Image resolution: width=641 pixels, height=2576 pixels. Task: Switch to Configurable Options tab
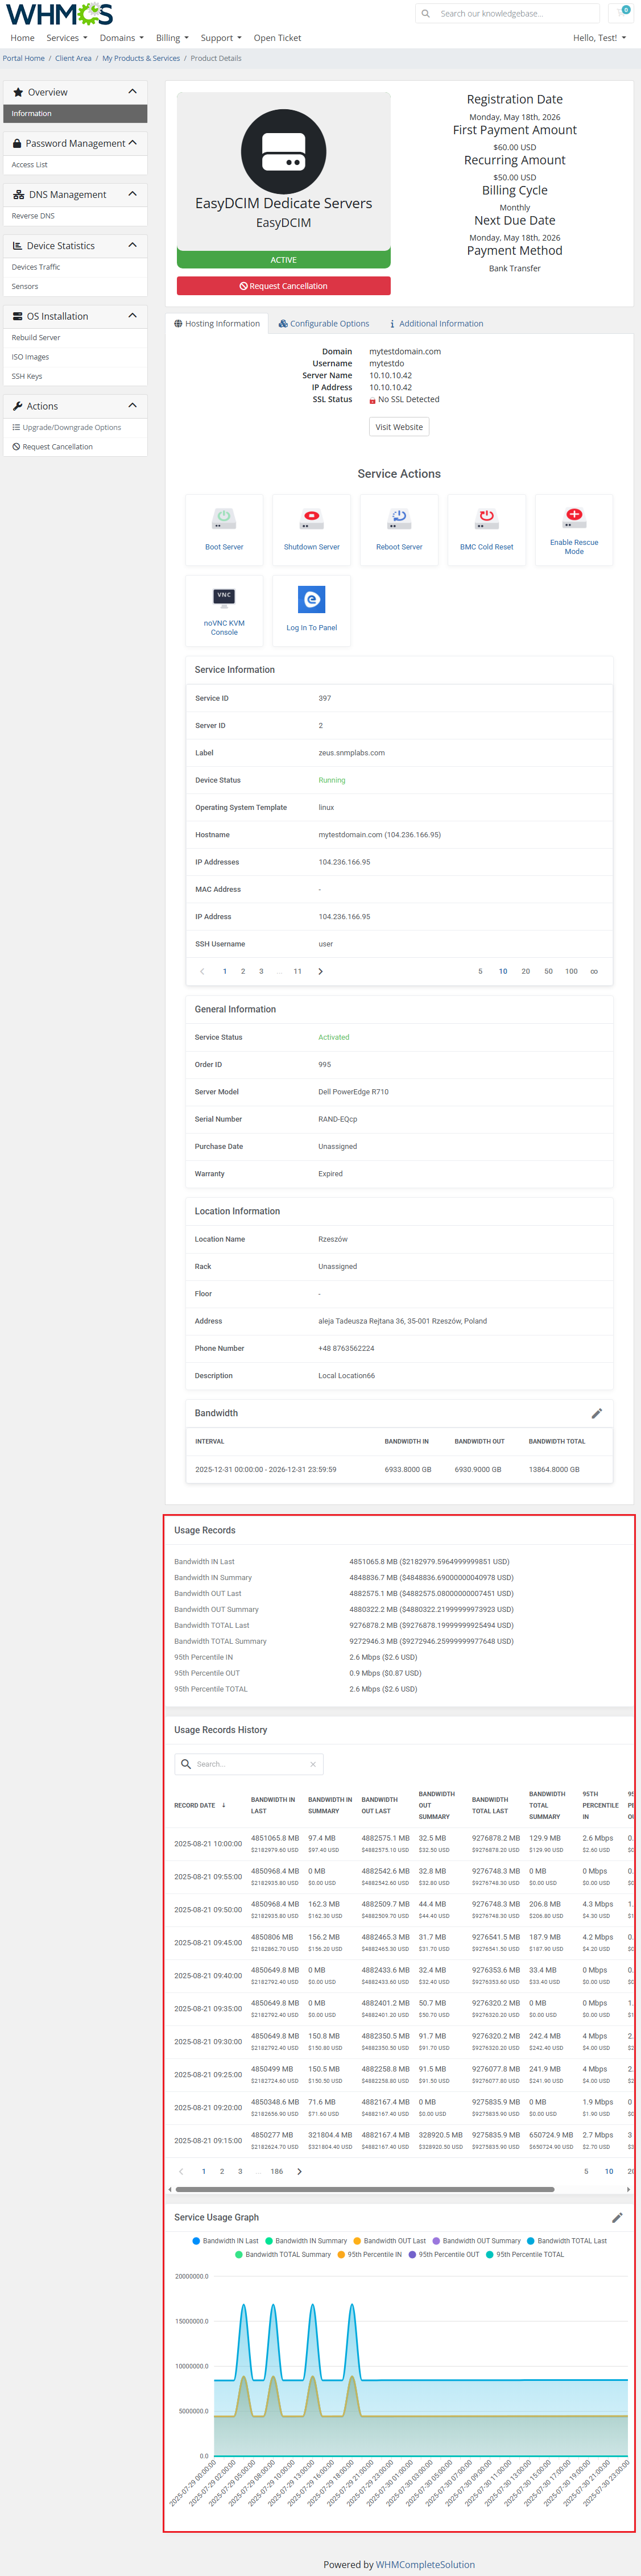coord(324,324)
